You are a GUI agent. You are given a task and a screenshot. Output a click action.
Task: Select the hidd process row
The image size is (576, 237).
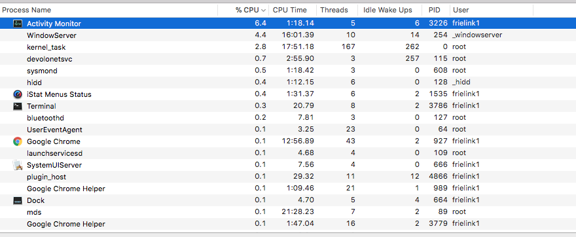click(x=288, y=82)
